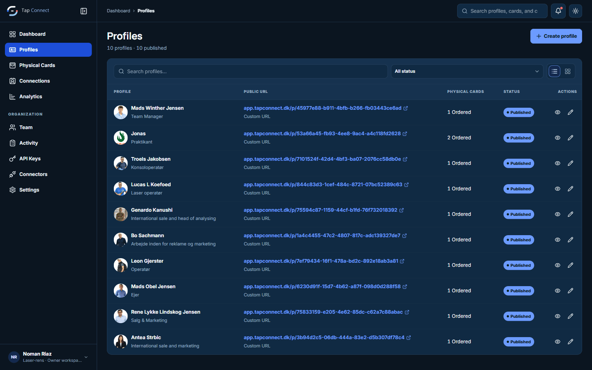This screenshot has height=370, width=592.
Task: Open external link icon for Antea Strbic's URL
Action: [x=409, y=338]
